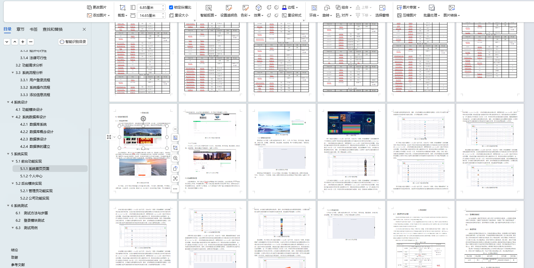
Task: Click floating zoom magnifier icon beside image
Action: pos(175,158)
